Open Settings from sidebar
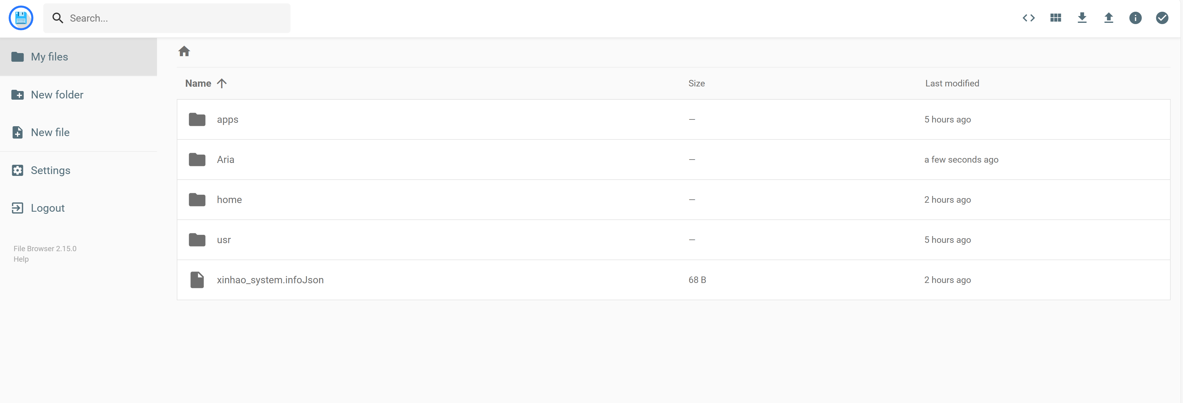This screenshot has height=403, width=1183. point(50,171)
